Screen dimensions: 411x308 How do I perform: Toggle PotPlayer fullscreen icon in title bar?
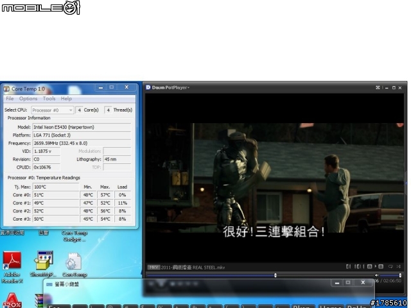pos(378,87)
